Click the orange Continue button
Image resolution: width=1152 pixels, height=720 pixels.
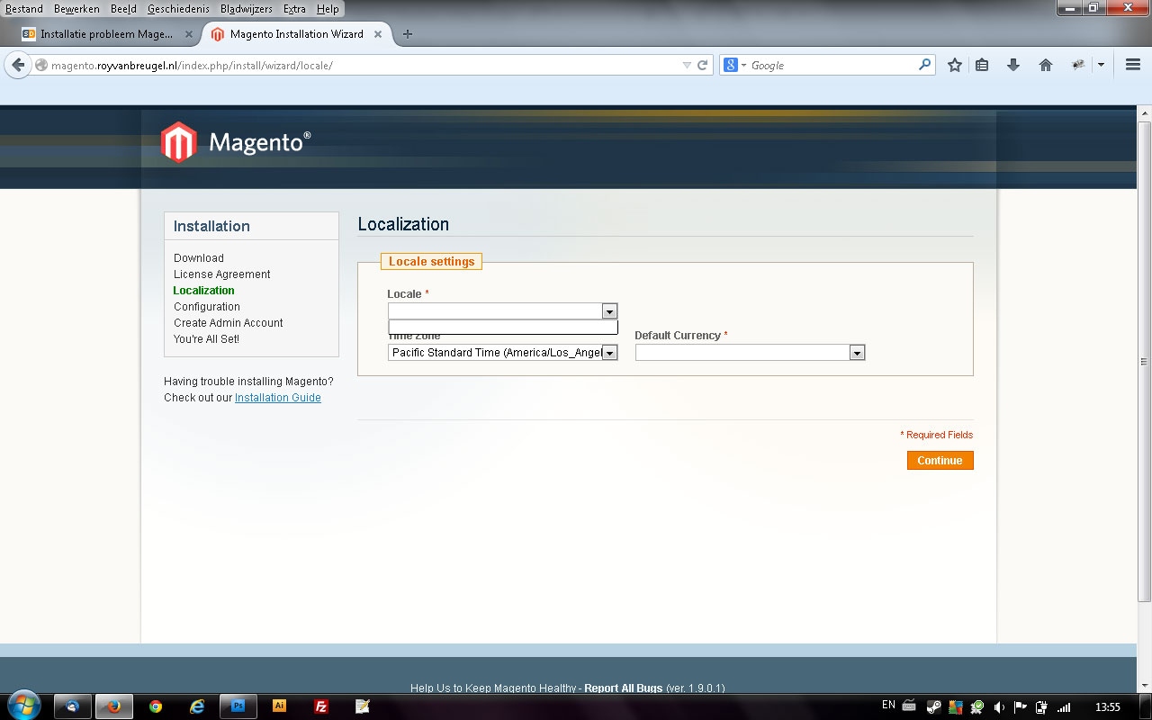940,461
